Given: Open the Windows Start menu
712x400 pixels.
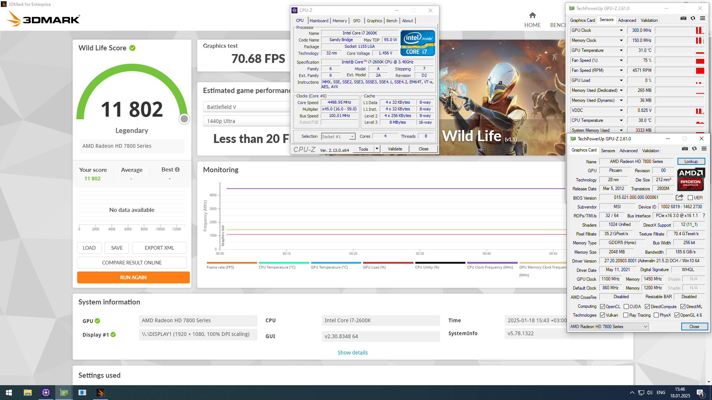Looking at the screenshot, I should (9, 393).
